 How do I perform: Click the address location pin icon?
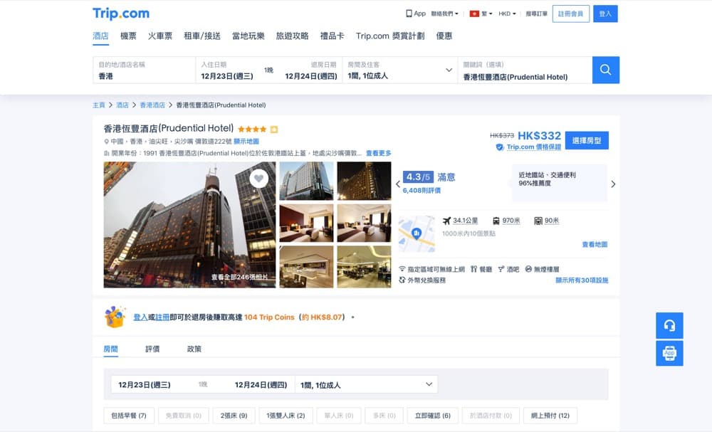click(106, 142)
